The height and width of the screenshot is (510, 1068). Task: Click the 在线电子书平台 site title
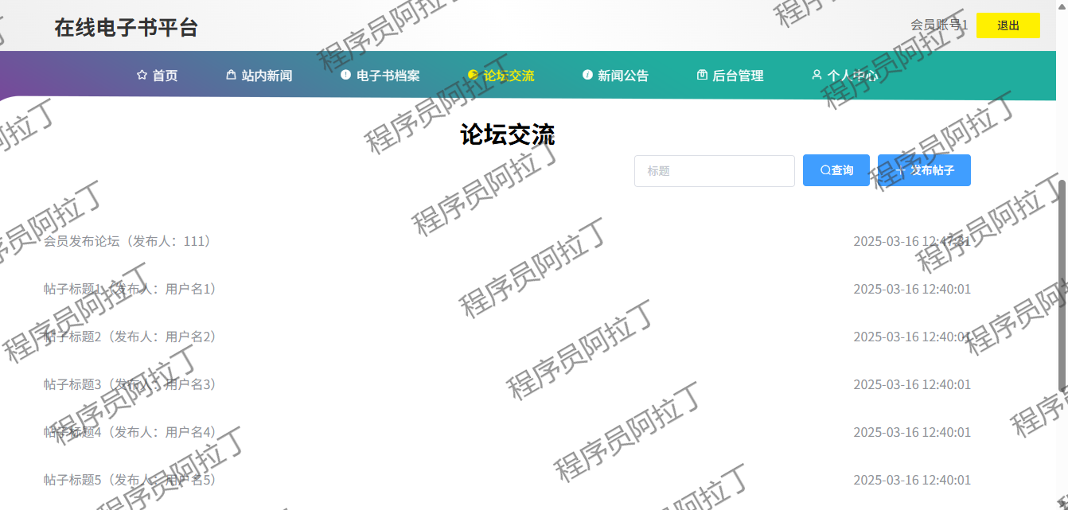127,27
